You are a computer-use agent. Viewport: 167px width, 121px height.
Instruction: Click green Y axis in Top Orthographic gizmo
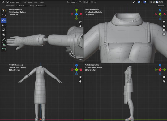click(x=76, y=10)
